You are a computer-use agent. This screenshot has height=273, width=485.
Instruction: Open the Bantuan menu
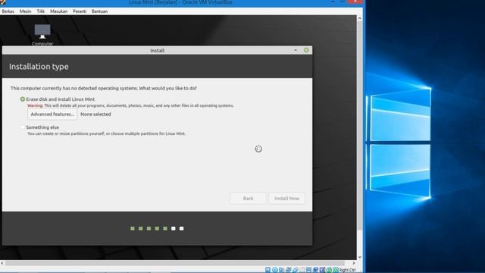click(99, 11)
